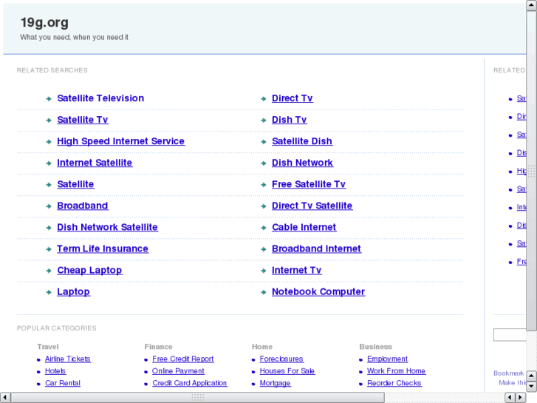537x403 pixels.
Task: Open Houses For Sale link
Action: (x=287, y=371)
